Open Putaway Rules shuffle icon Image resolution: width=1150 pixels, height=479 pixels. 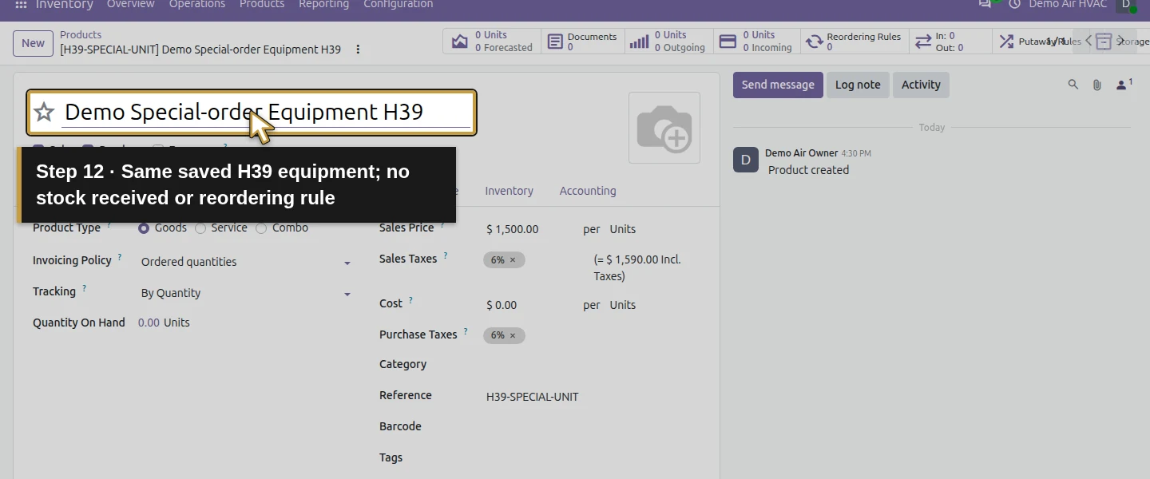point(1006,42)
